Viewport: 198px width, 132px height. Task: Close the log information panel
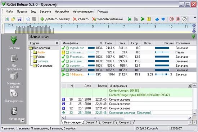point(190,86)
